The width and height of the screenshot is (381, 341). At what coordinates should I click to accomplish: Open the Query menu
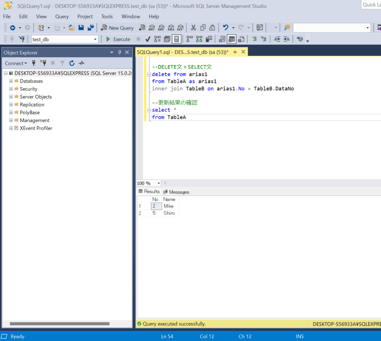62,17
